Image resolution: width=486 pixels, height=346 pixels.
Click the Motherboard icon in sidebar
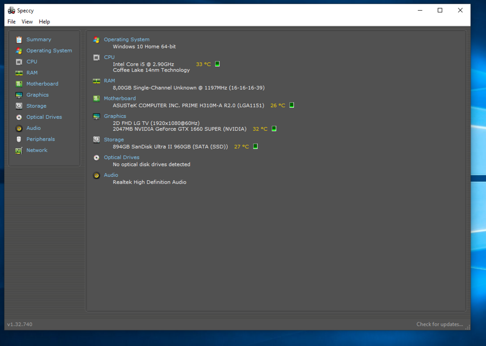click(19, 84)
